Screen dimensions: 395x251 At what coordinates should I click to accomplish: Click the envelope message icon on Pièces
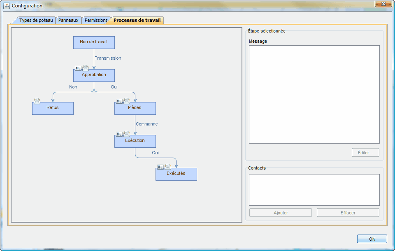[x=127, y=101]
